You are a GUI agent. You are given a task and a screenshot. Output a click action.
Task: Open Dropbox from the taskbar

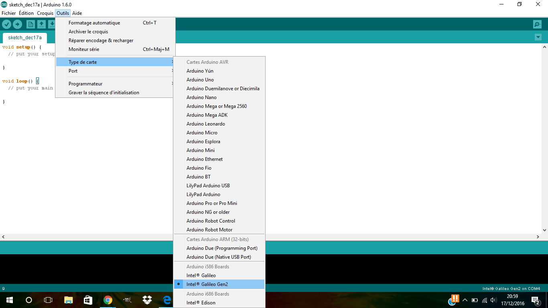click(147, 300)
